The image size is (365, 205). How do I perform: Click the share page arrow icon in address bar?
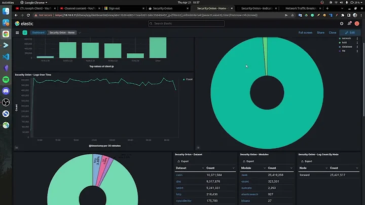[x=286, y=15]
